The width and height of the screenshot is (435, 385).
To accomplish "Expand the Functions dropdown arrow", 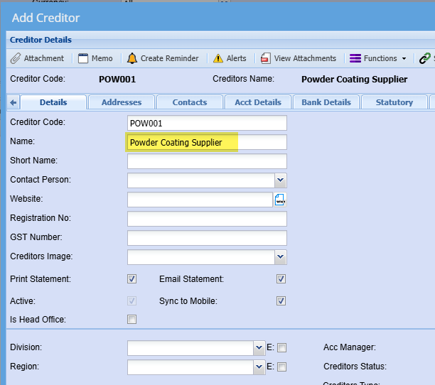I will click(x=404, y=58).
